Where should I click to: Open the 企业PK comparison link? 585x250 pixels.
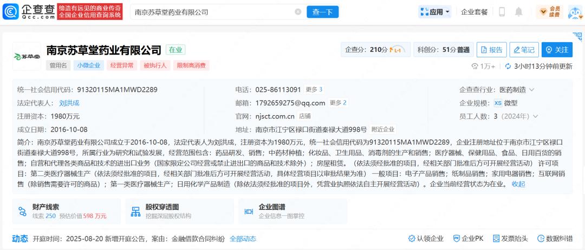coord(468,239)
